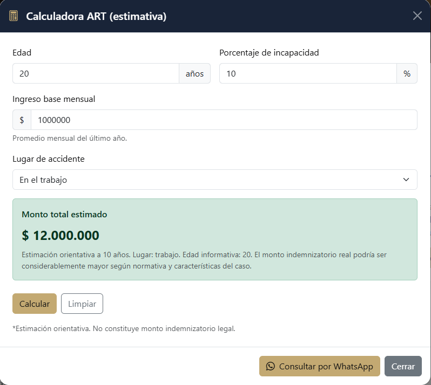Reset the form with Limpiar
431x385 pixels.
(82, 304)
